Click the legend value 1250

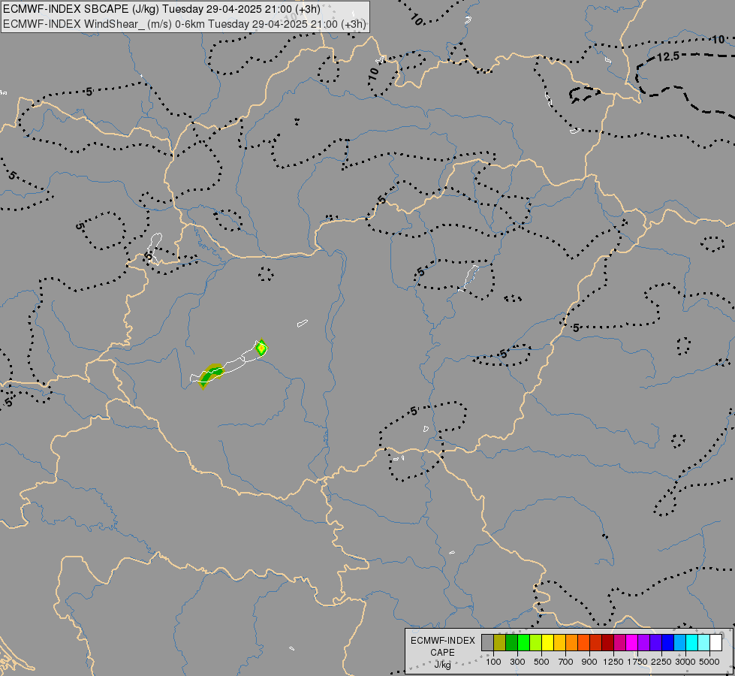click(x=613, y=662)
